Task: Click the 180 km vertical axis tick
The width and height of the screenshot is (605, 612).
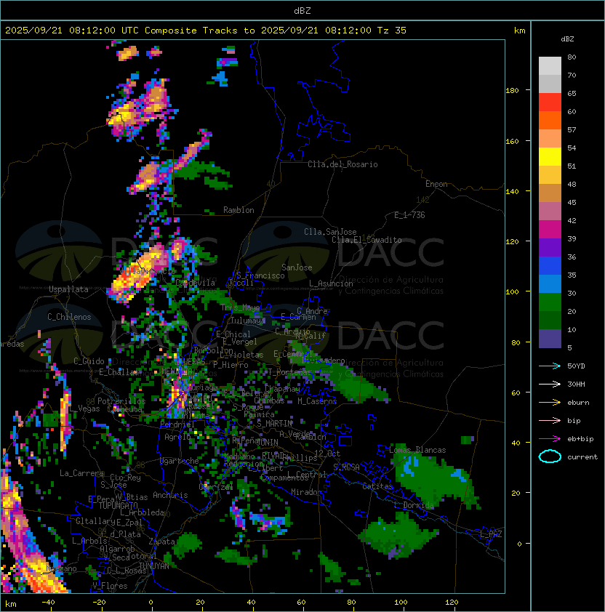Action: [512, 91]
